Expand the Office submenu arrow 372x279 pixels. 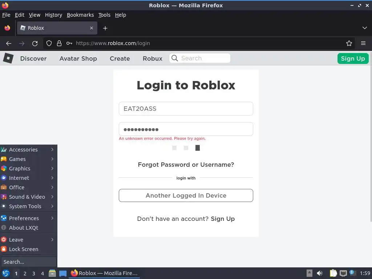pos(52,187)
